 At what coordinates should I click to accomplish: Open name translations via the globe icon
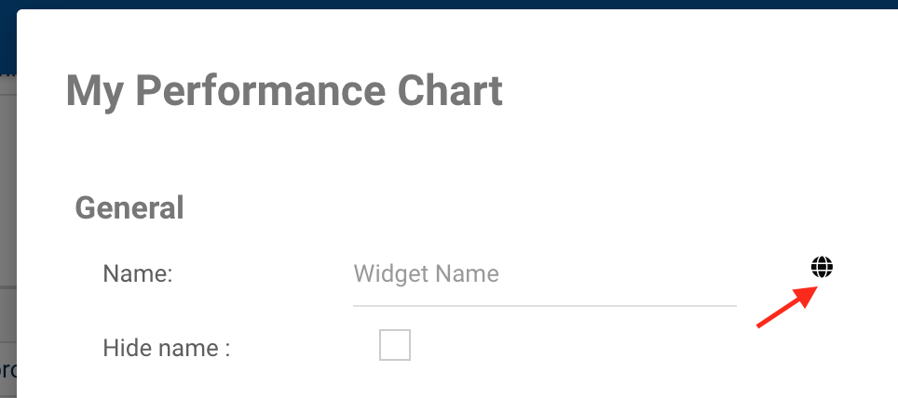pyautogui.click(x=822, y=268)
